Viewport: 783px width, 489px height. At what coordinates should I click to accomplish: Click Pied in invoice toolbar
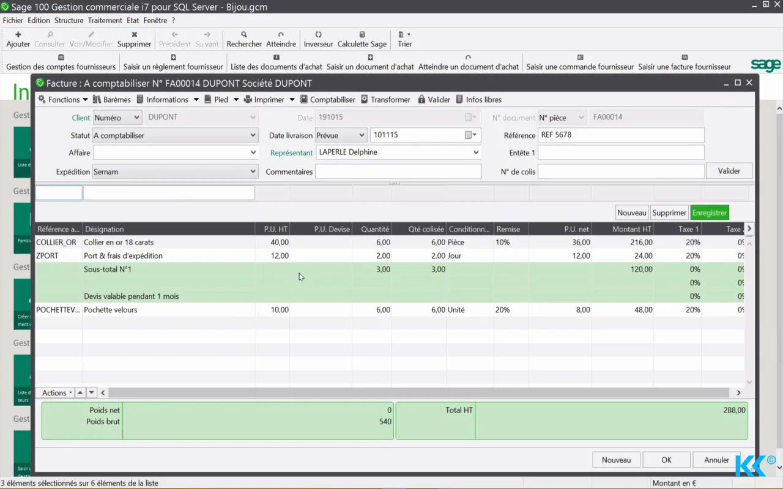[x=217, y=100]
